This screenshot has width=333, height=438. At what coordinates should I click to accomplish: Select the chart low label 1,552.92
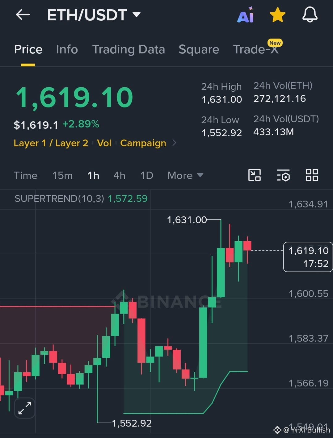132,423
